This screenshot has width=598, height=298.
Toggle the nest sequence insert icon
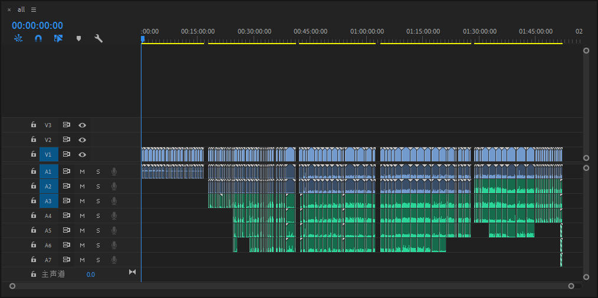[x=18, y=38]
